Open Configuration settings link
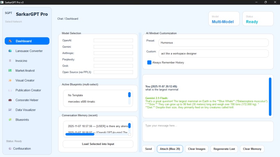Image resolution: width=280 pixels, height=157 pixels. [x=22, y=148]
